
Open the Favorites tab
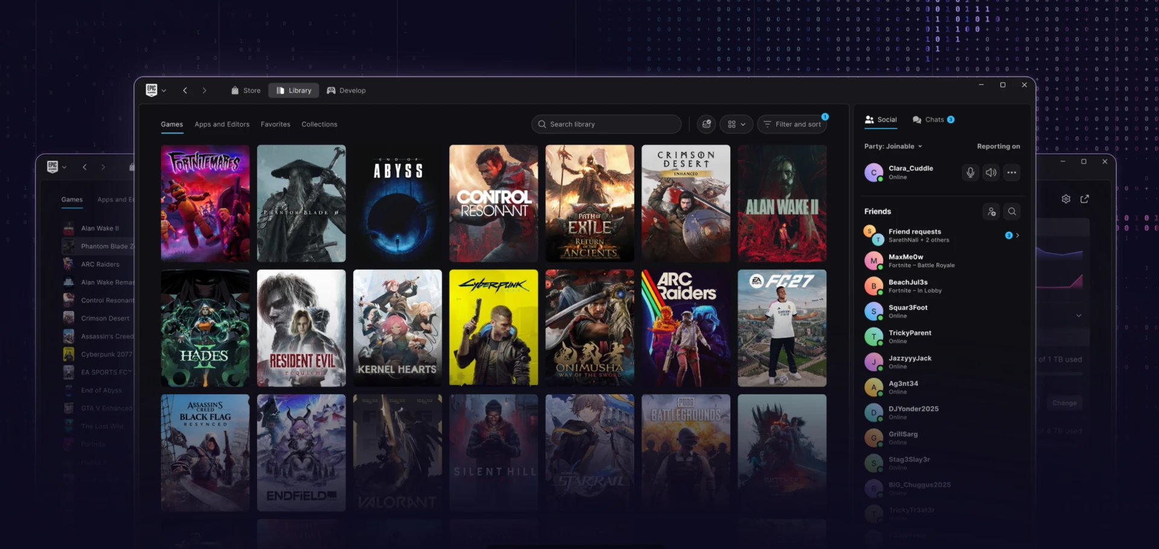click(275, 124)
